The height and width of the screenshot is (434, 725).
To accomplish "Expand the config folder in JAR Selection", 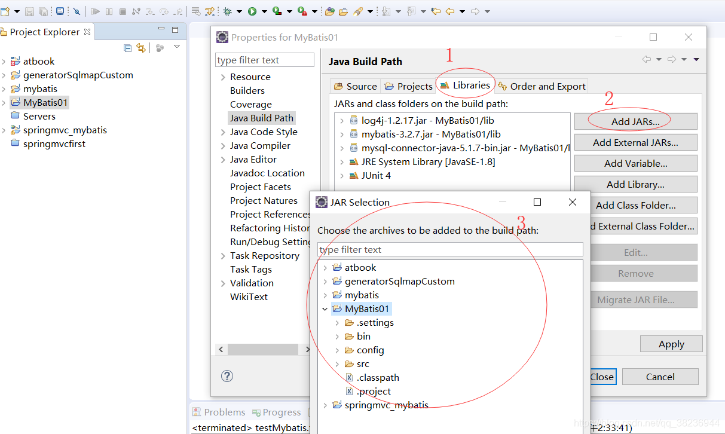I will point(337,350).
